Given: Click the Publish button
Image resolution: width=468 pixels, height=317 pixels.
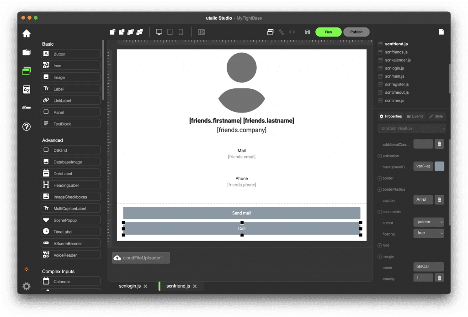Looking at the screenshot, I should 356,32.
